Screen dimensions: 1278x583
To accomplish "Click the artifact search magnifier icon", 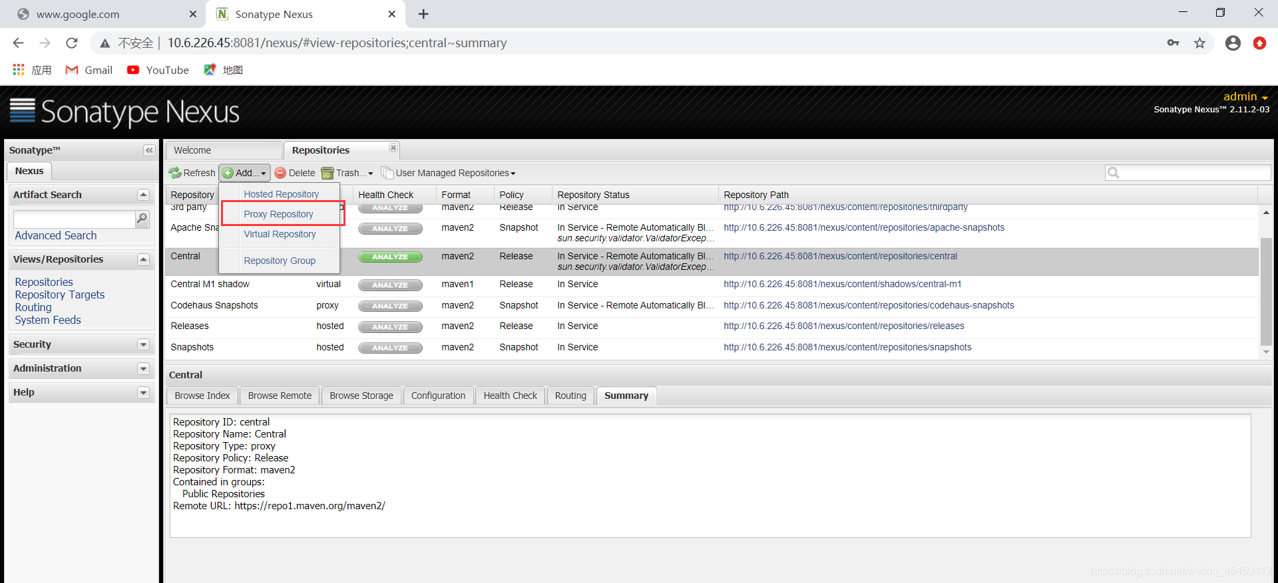I will pos(142,219).
